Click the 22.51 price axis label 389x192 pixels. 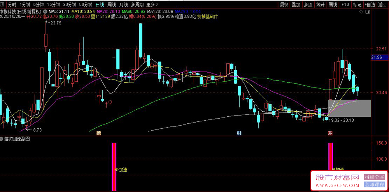click(381, 49)
